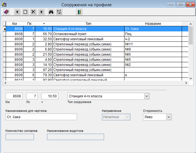Expand the Сторонность dropdown
The width and height of the screenshot is (196, 153).
[x=169, y=117]
